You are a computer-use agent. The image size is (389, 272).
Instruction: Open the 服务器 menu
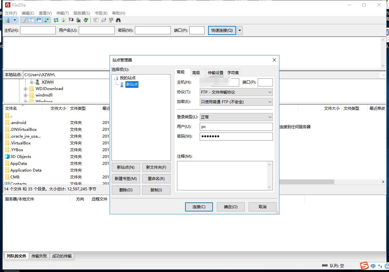point(80,13)
